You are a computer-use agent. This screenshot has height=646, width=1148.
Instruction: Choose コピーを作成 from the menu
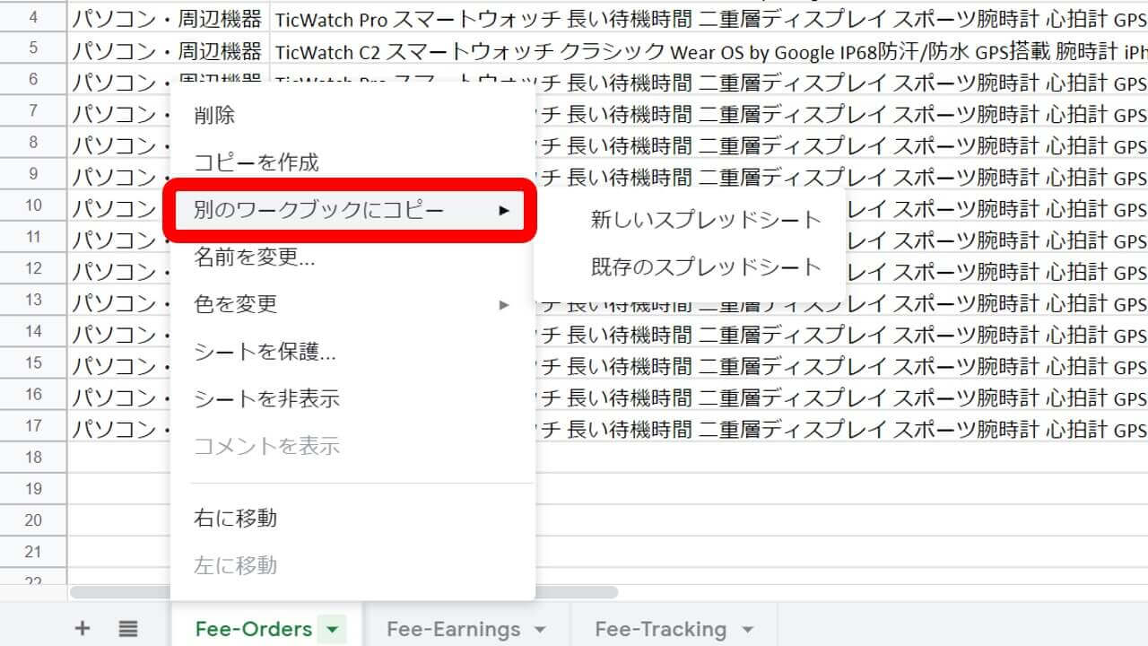257,162
